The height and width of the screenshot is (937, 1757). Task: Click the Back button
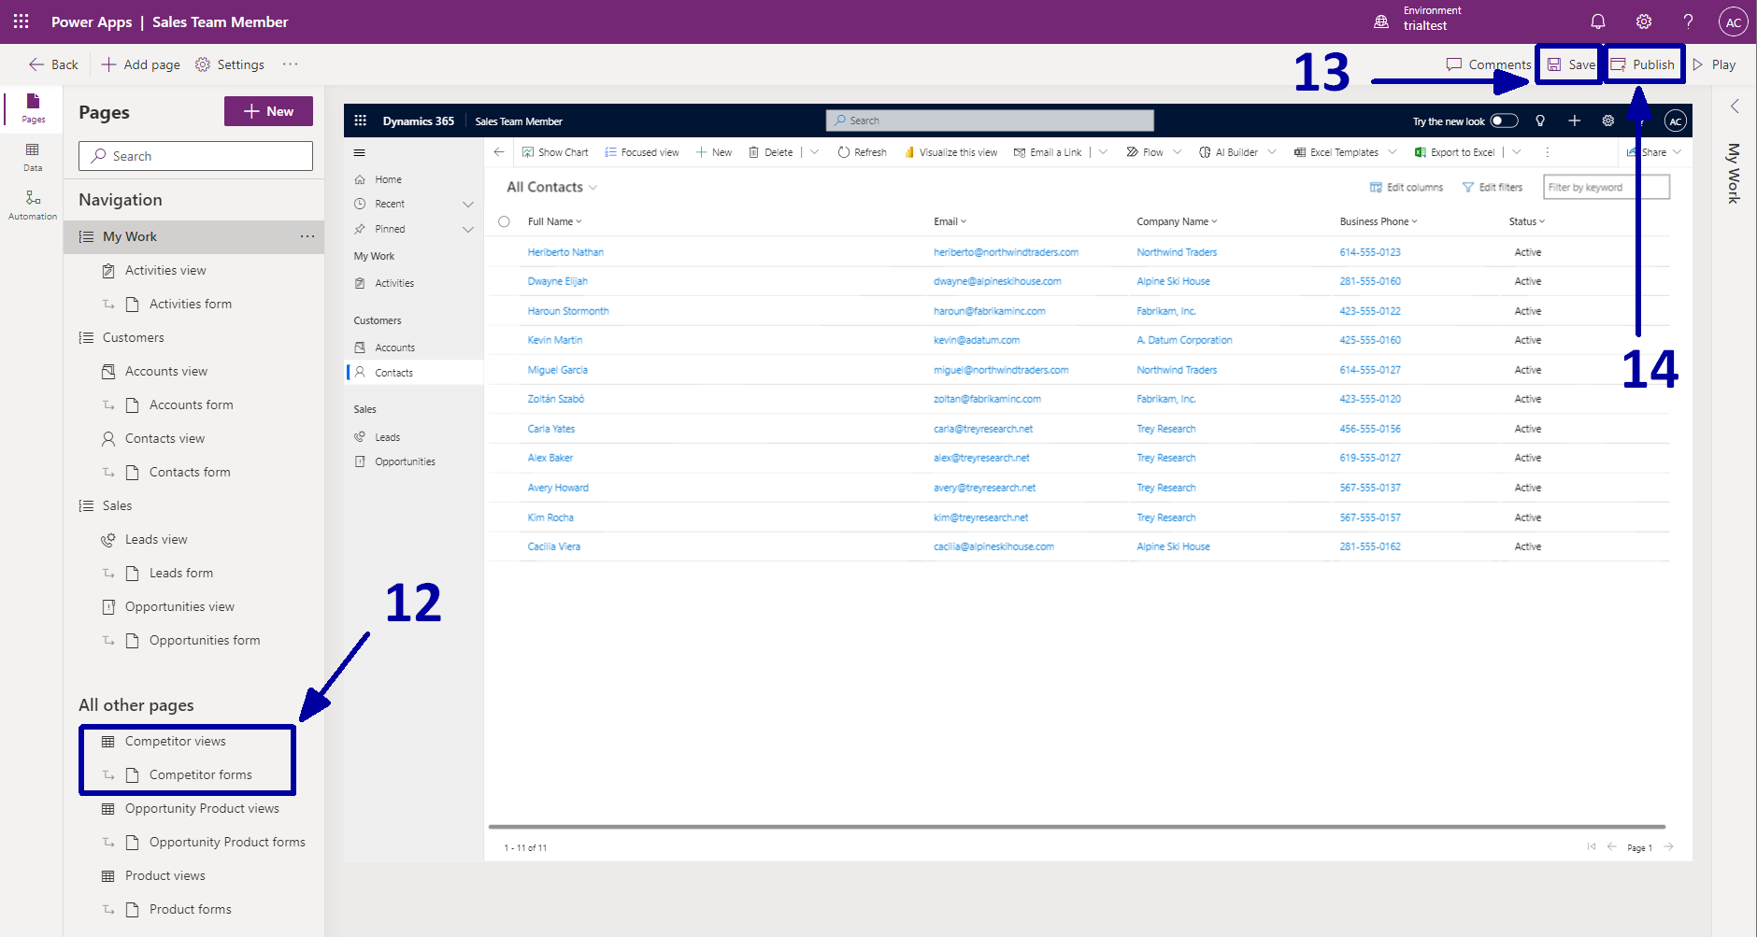tap(53, 64)
